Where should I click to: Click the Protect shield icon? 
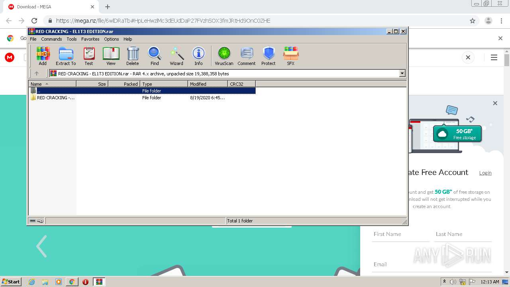(x=269, y=56)
